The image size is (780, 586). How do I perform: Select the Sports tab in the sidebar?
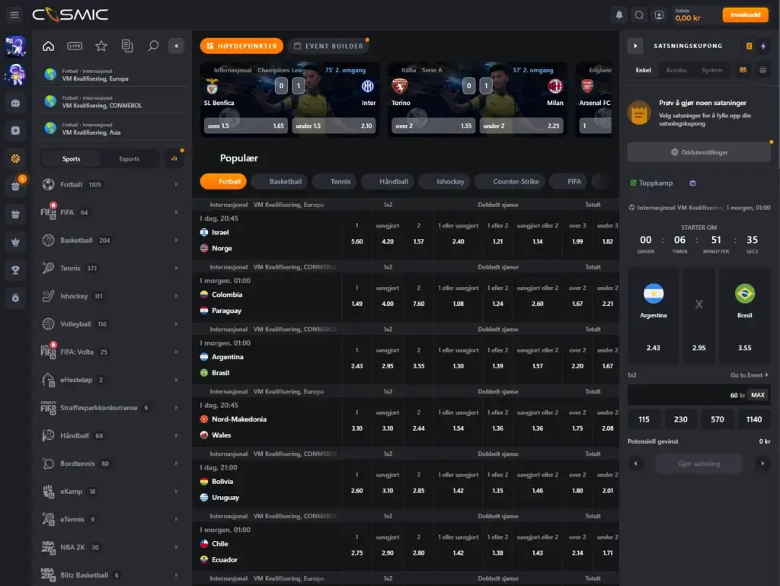pyautogui.click(x=71, y=158)
